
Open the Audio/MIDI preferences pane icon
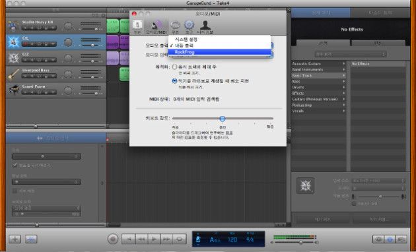(156, 26)
